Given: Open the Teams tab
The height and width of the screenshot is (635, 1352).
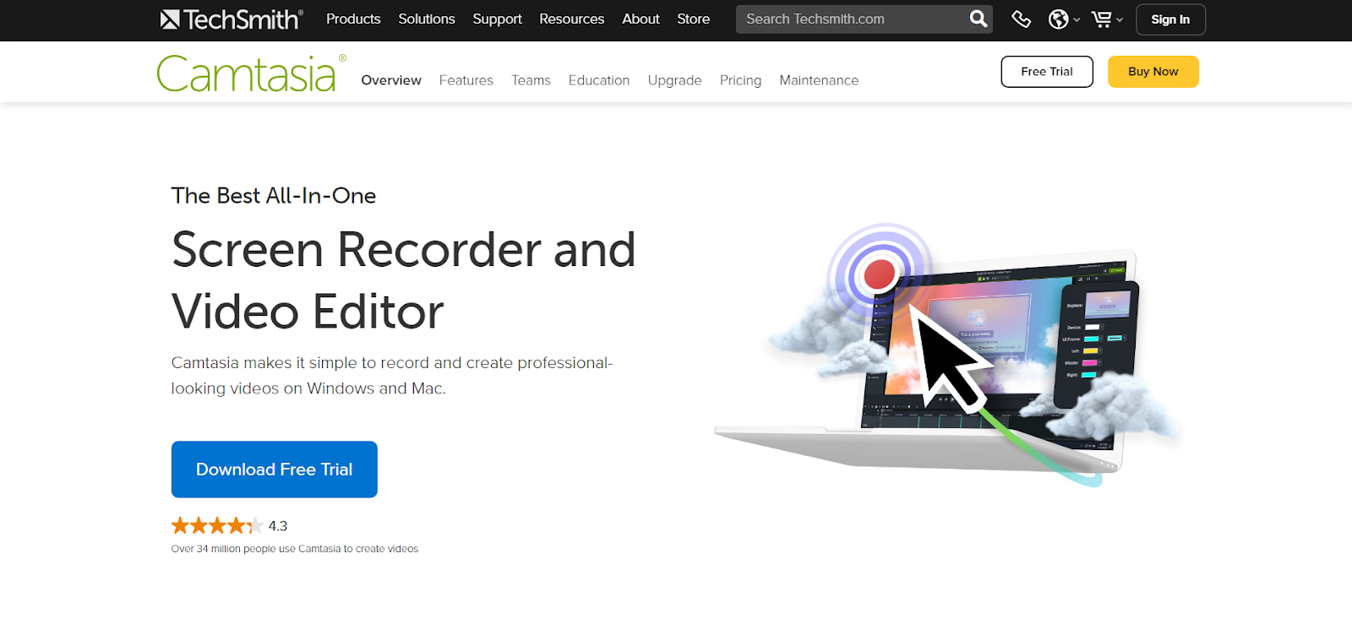Looking at the screenshot, I should [531, 80].
